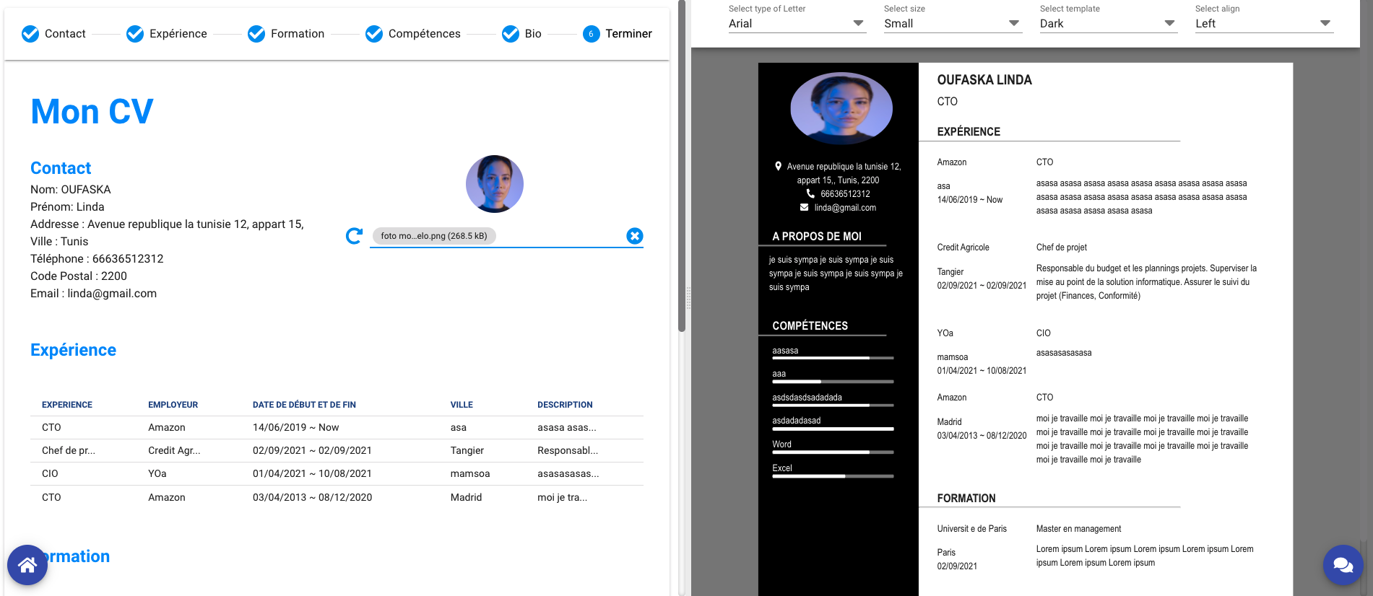
Task: Click the A PROPOS DE MOI heading
Action: tap(817, 236)
